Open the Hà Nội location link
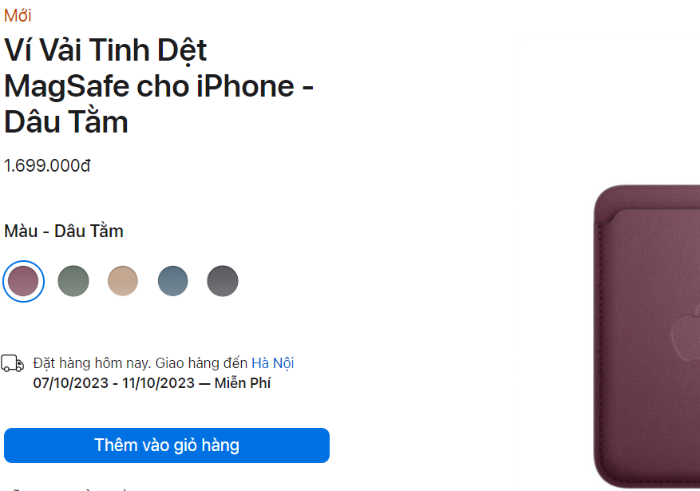 click(x=272, y=362)
